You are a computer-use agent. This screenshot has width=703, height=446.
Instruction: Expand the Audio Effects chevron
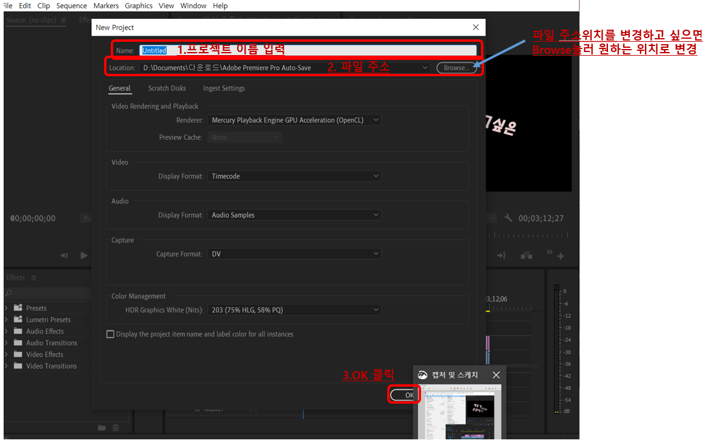click(6, 331)
